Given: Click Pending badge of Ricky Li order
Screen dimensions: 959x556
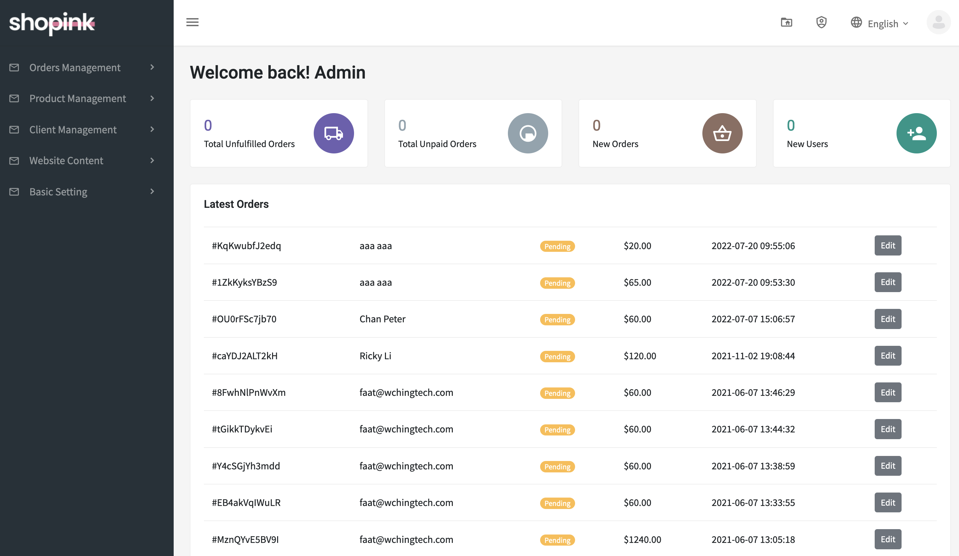Looking at the screenshot, I should tap(557, 357).
